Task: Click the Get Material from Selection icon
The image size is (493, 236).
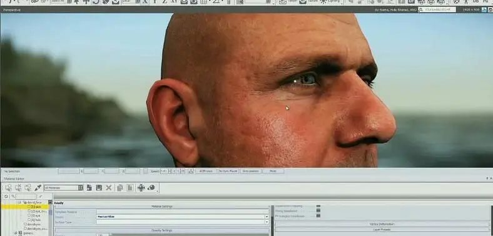Action: [28, 188]
